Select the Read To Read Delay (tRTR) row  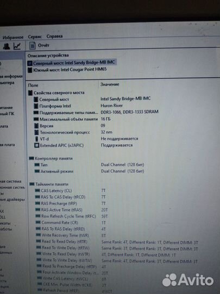(65, 242)
